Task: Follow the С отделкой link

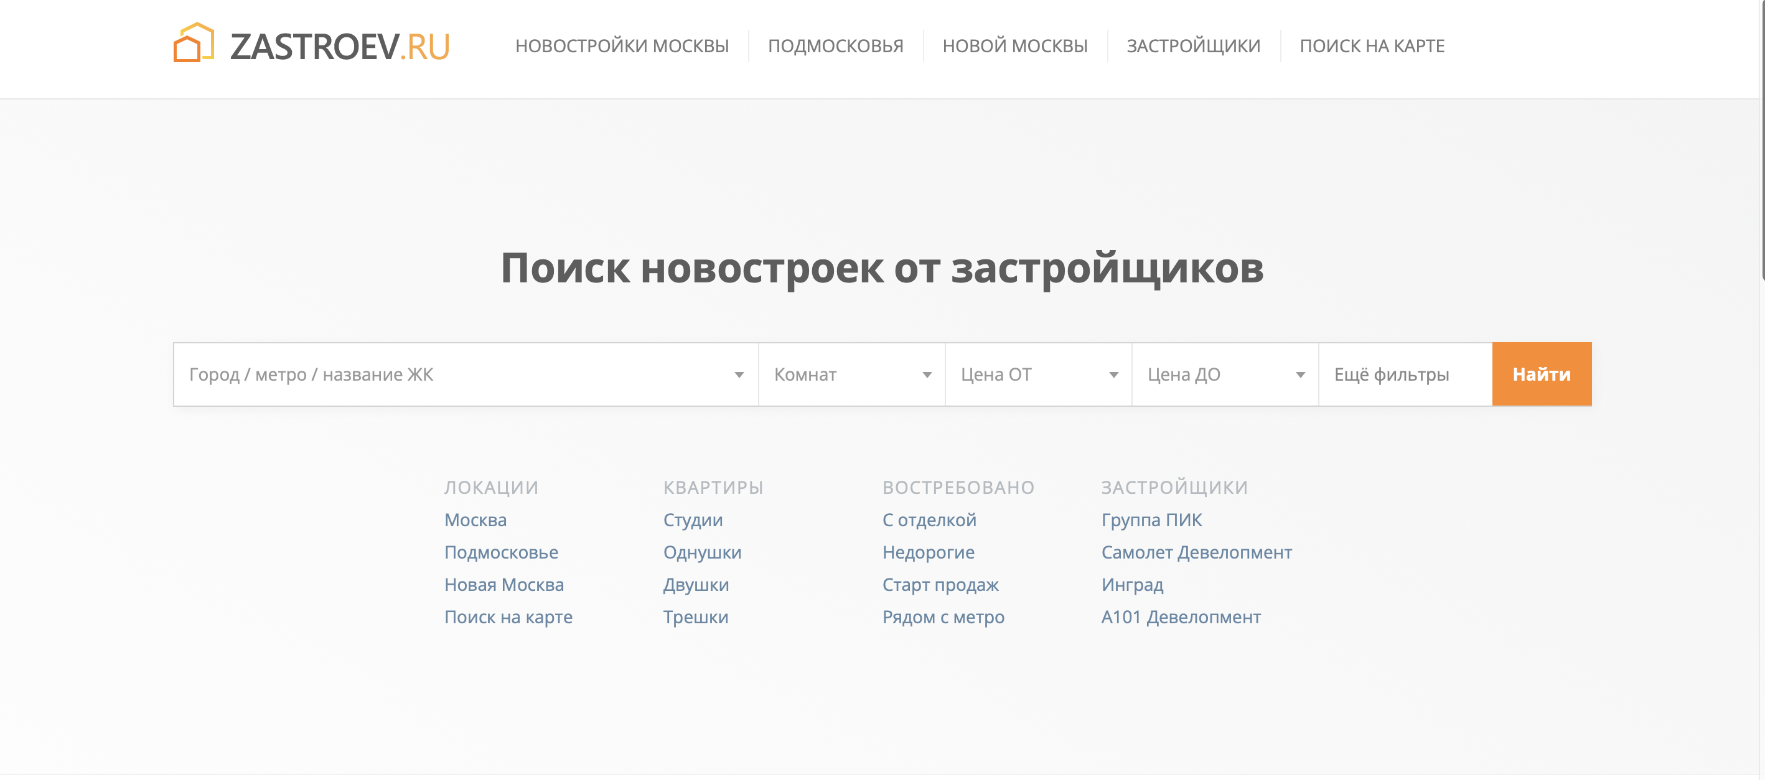Action: pos(929,520)
